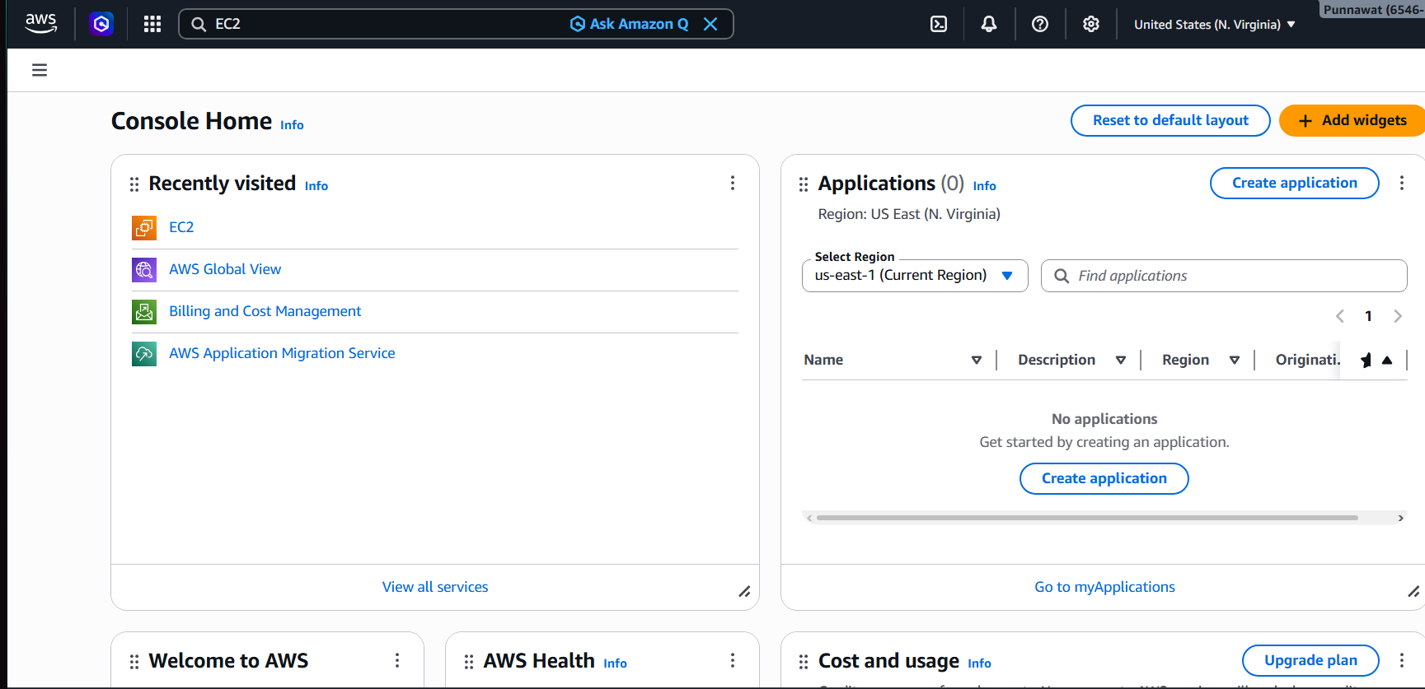Click scrollbar left arrow in Applications table
Image resolution: width=1425 pixels, height=689 pixels.
809,518
